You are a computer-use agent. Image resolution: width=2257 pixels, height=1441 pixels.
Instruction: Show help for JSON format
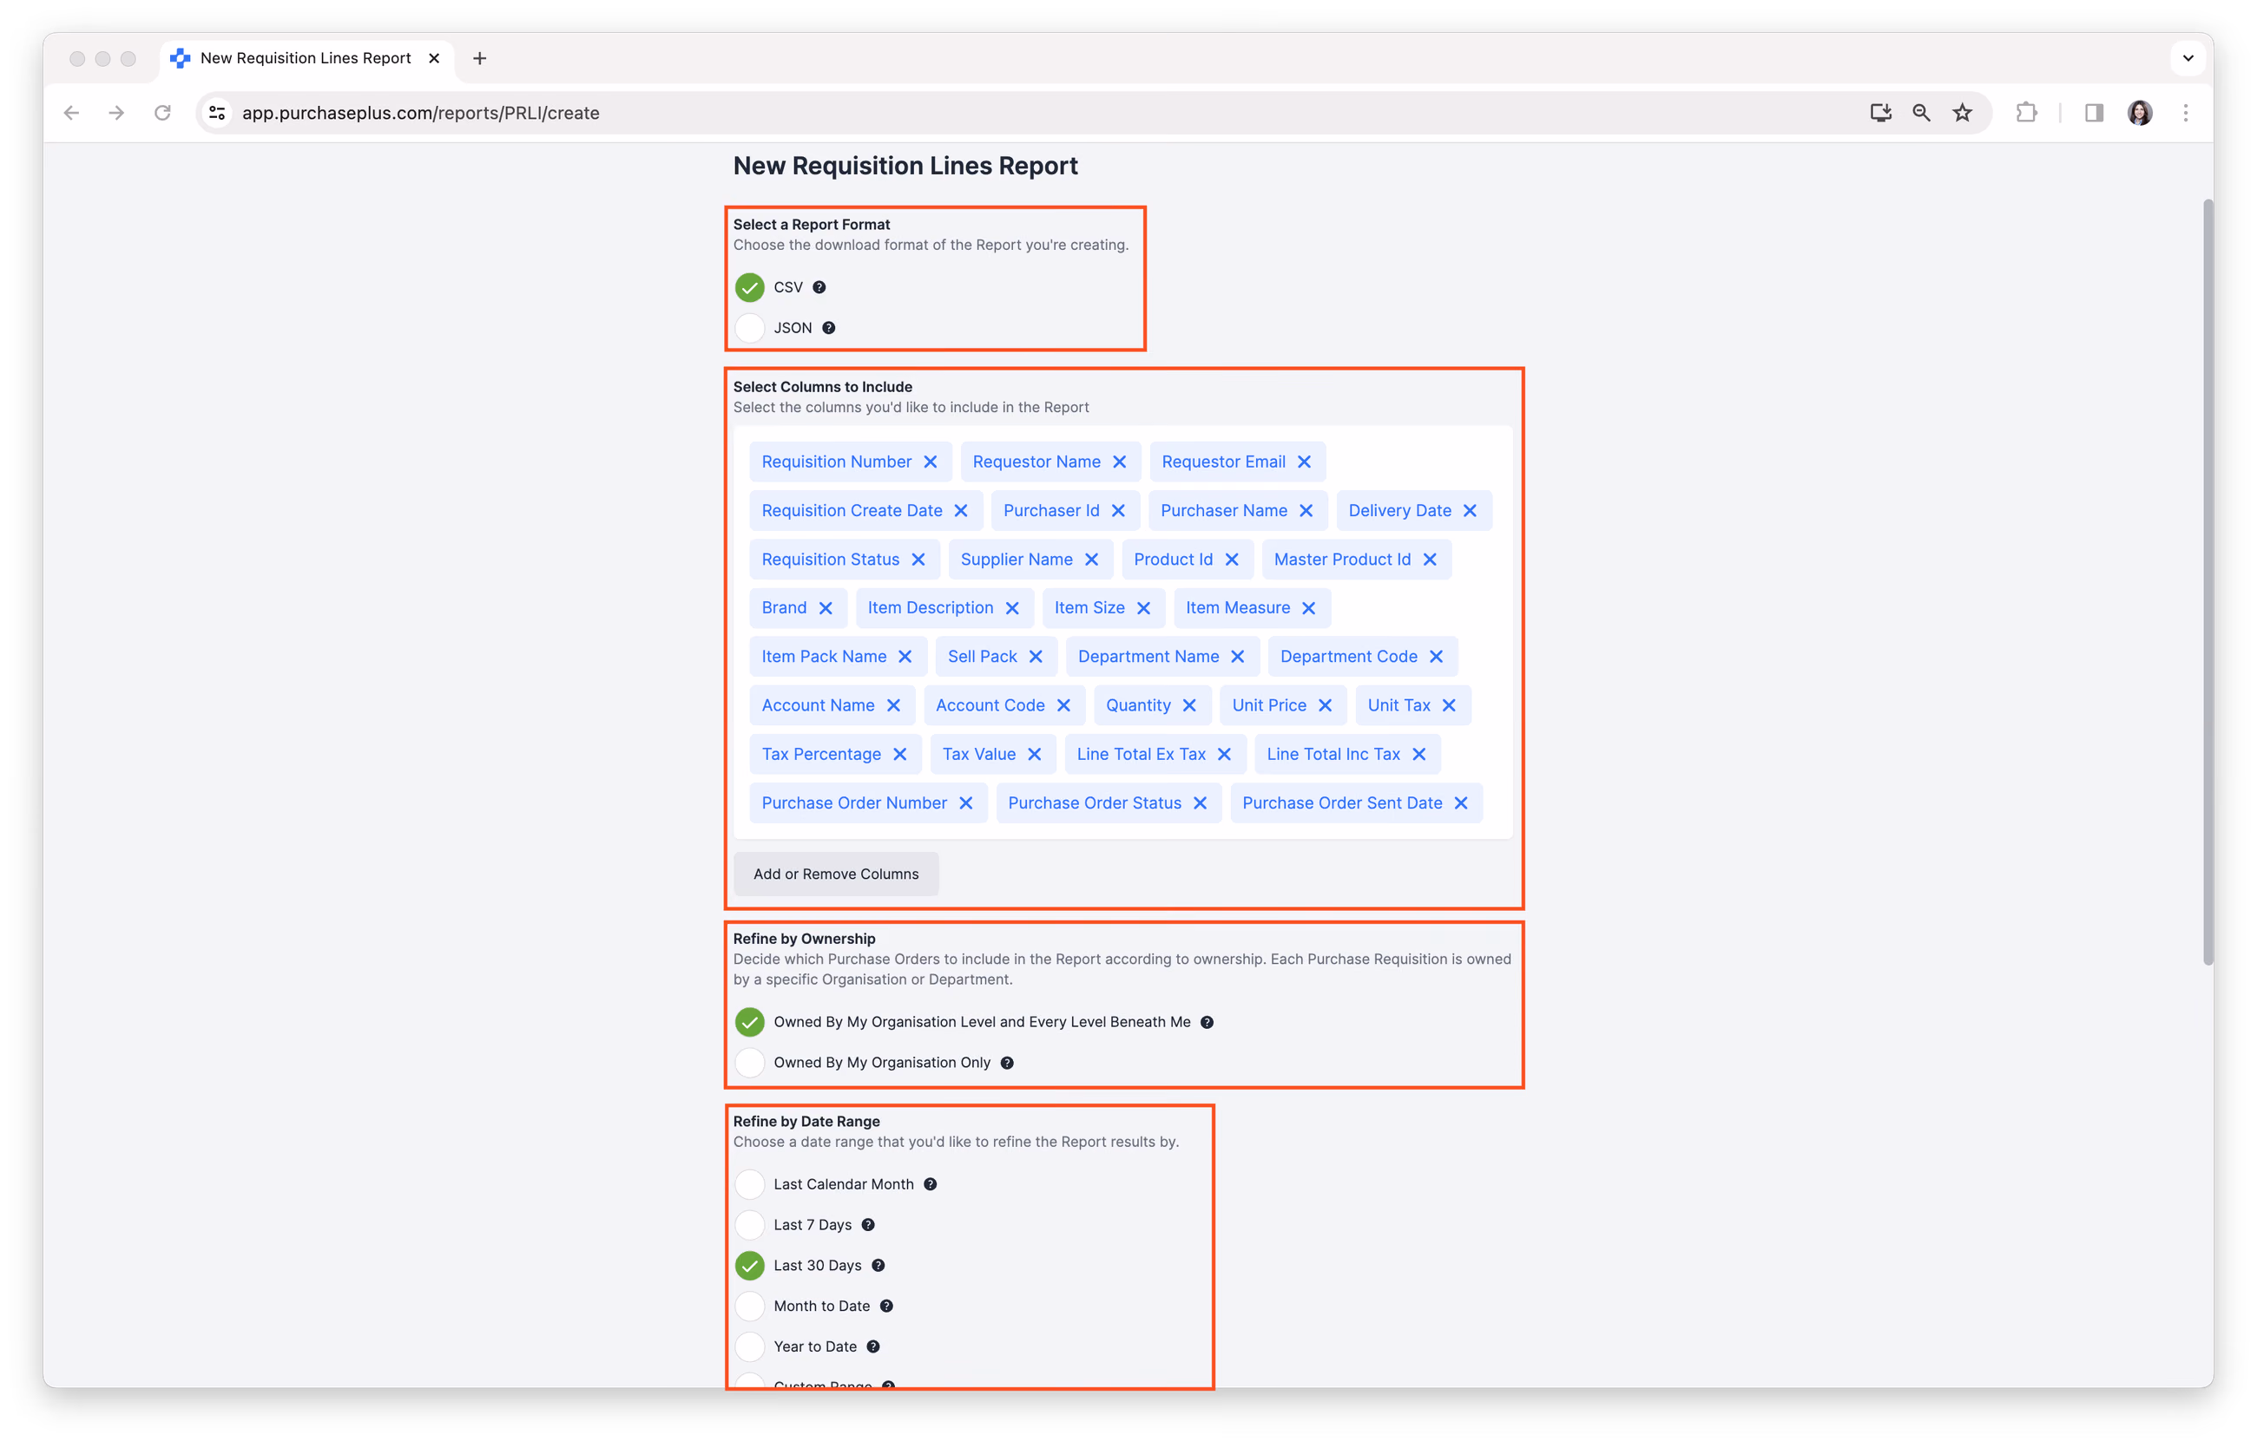[x=828, y=328]
